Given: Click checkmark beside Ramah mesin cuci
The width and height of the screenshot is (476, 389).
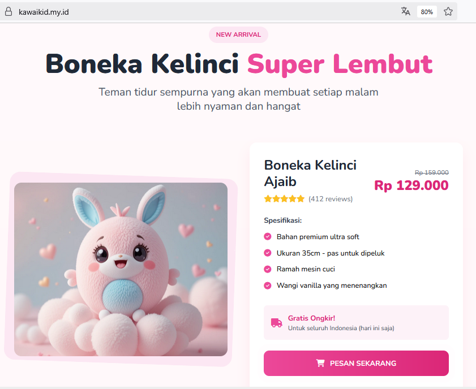Looking at the screenshot, I should pos(268,270).
